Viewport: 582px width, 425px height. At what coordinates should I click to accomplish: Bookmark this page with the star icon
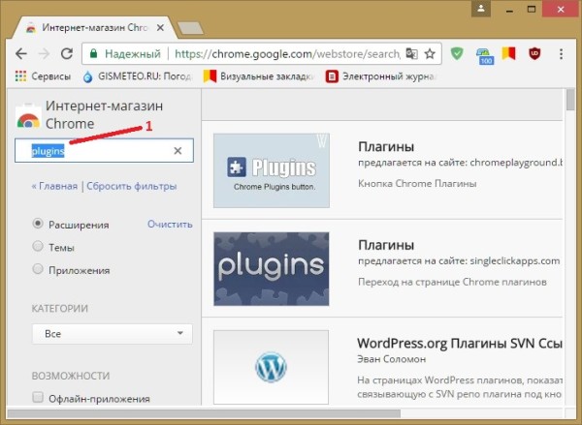click(x=430, y=53)
